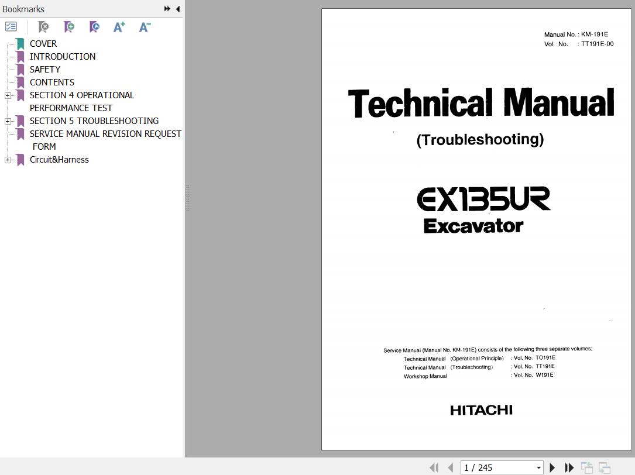Click the Excavator word on cover
635x475 pixels.
tap(473, 226)
